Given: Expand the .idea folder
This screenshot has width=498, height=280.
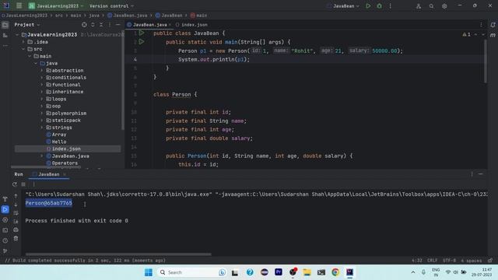Looking at the screenshot, I should [24, 41].
